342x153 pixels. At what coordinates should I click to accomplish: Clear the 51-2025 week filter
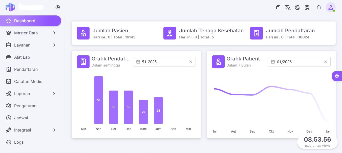point(191,62)
